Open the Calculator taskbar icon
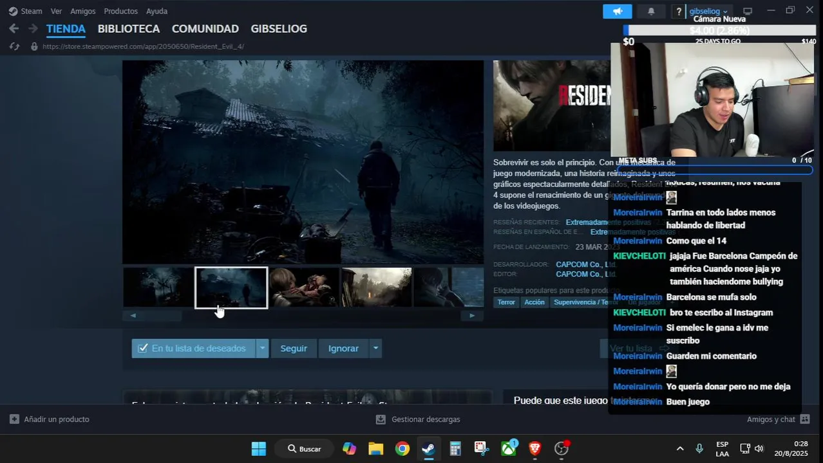The width and height of the screenshot is (823, 463). click(455, 449)
